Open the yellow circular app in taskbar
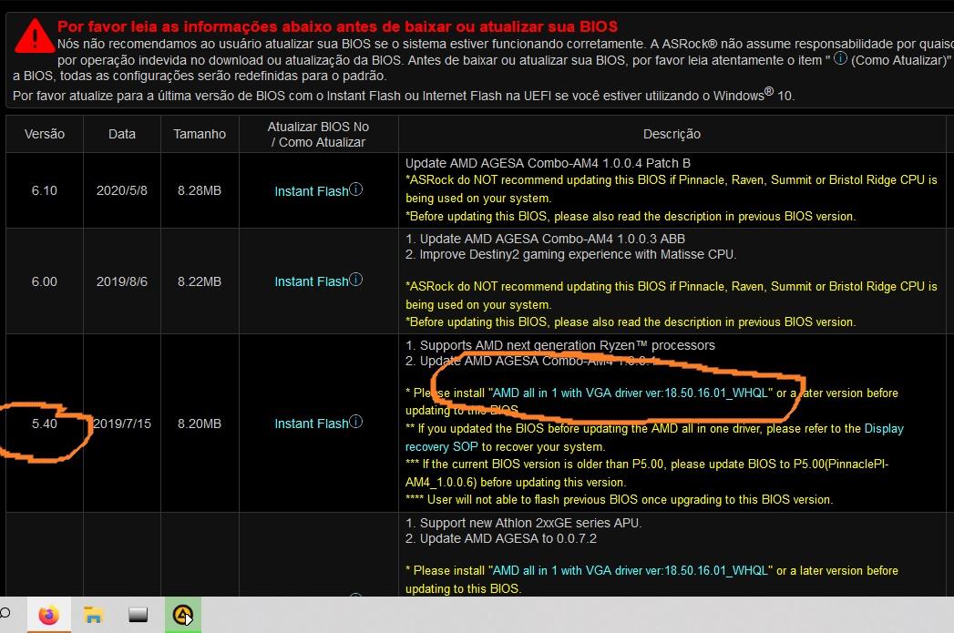Image resolution: width=954 pixels, height=633 pixels. pyautogui.click(x=182, y=615)
